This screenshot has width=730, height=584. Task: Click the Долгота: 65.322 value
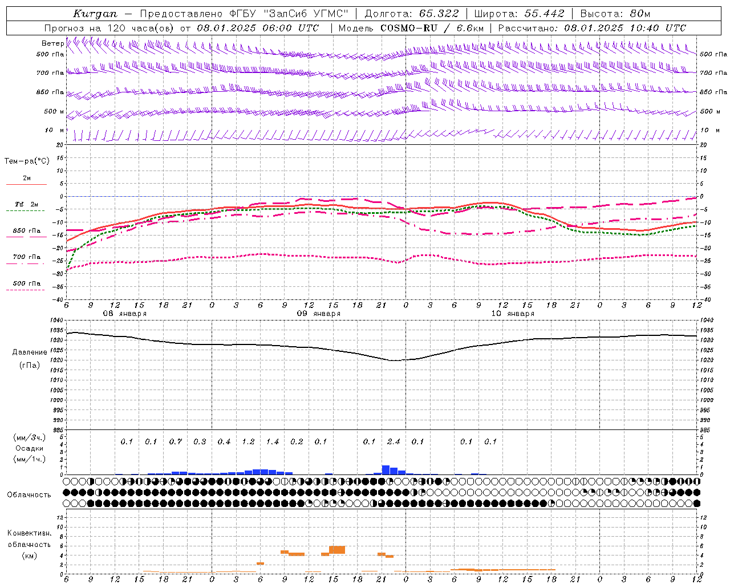[412, 13]
